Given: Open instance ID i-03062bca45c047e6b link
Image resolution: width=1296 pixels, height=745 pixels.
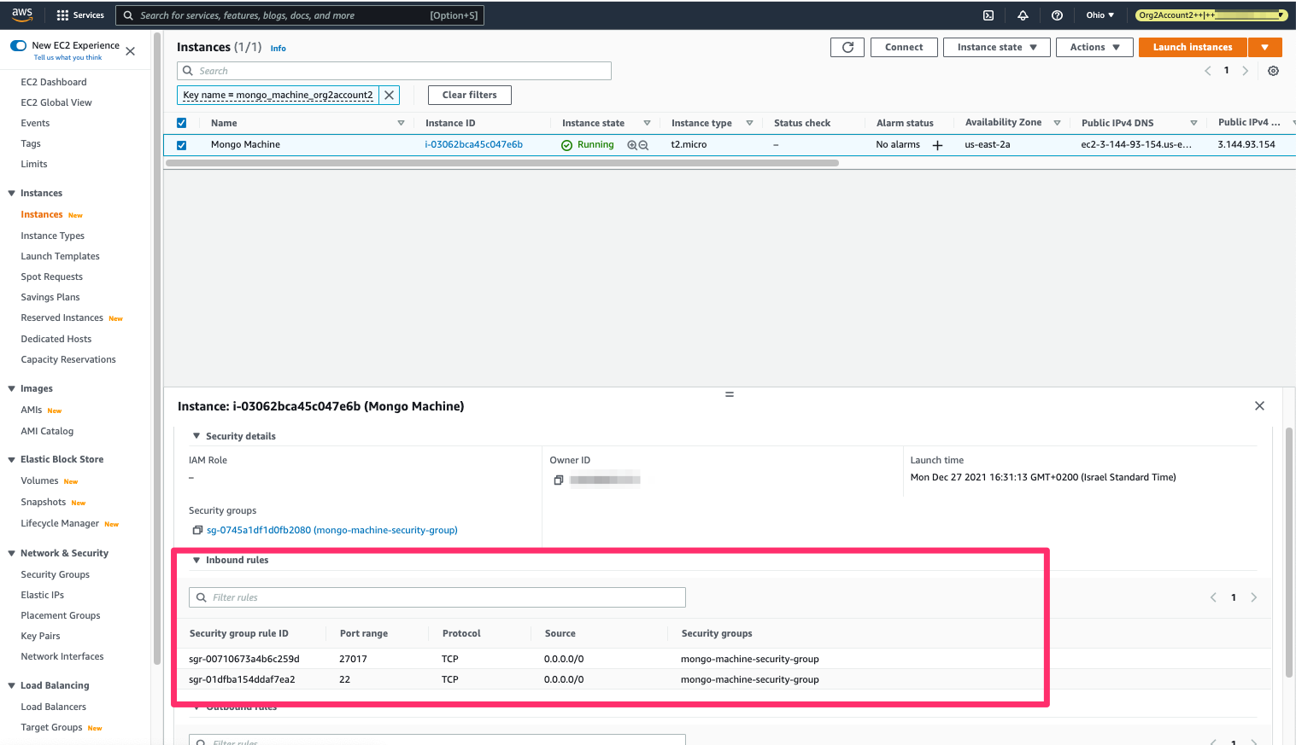Looking at the screenshot, I should [474, 145].
